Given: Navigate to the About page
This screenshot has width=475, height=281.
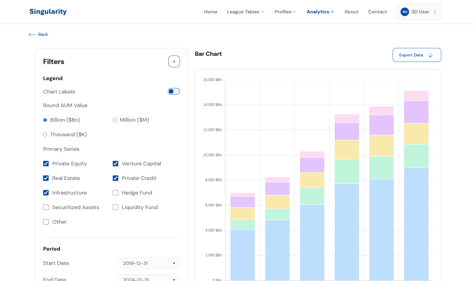Looking at the screenshot, I should coord(351,12).
